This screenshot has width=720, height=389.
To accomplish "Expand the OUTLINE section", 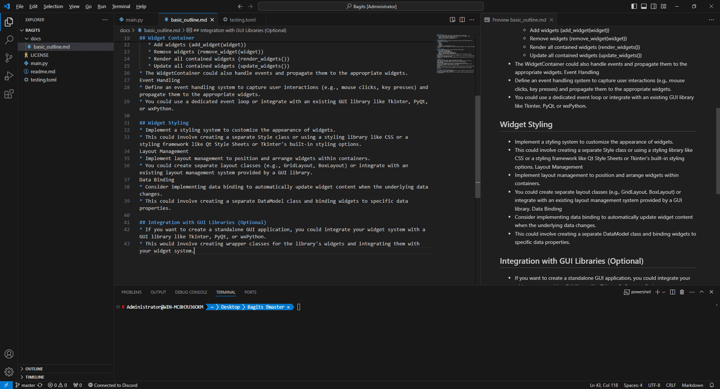I will [34, 369].
